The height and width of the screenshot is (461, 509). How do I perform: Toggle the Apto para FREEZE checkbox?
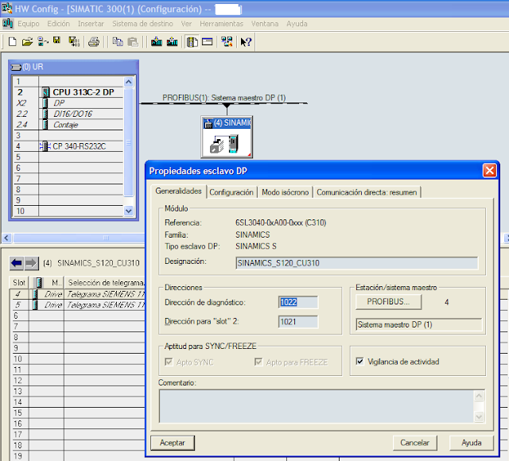258,362
